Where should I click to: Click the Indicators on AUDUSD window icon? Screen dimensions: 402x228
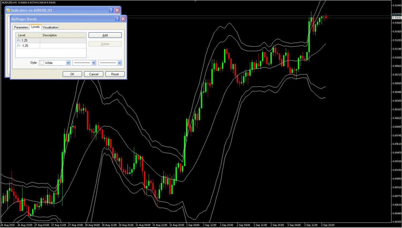point(8,10)
